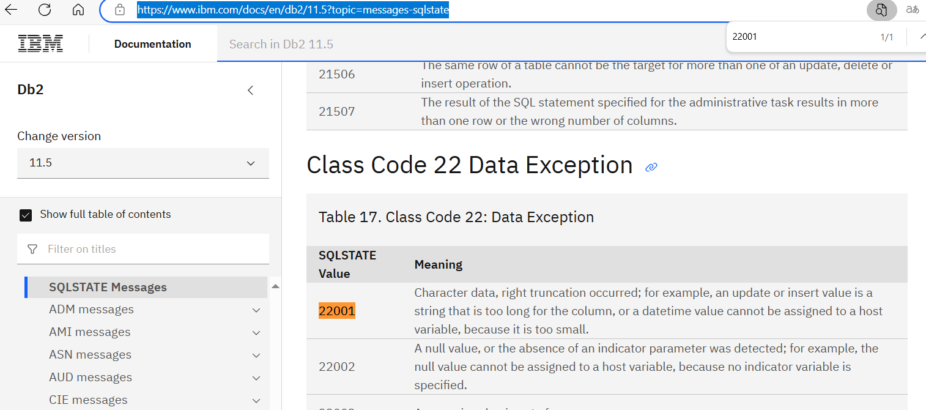Click Class Code 22 Data Exception heading
This screenshot has height=410, width=926.
(470, 165)
